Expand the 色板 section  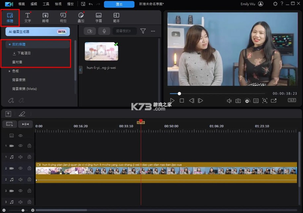(x=10, y=71)
